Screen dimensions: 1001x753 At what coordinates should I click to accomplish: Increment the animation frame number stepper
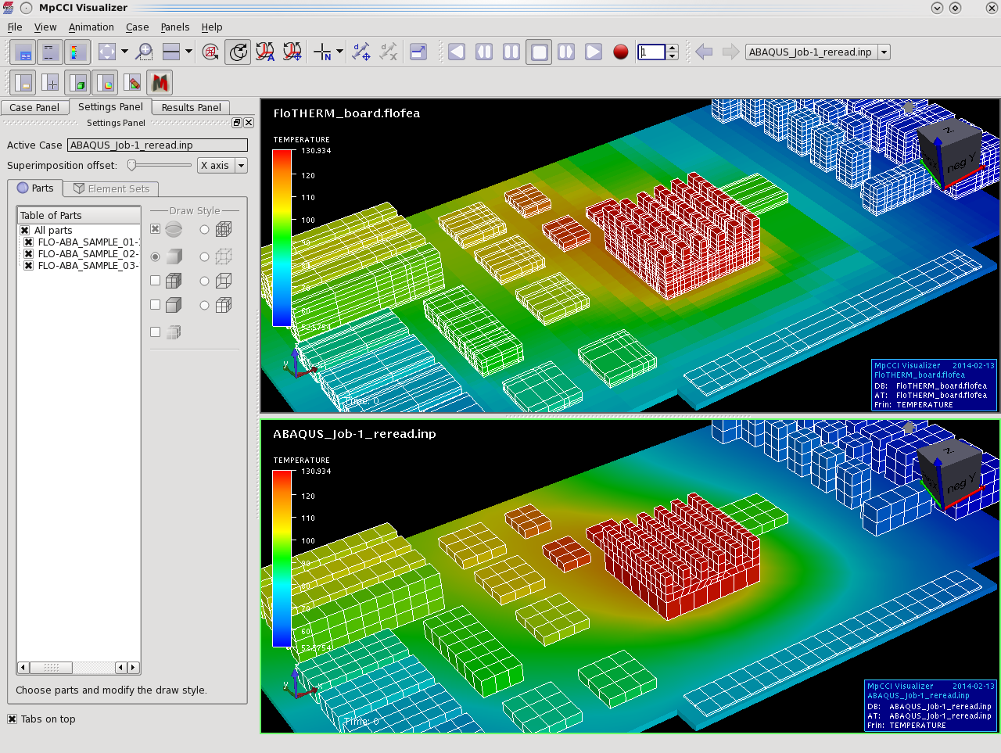coord(672,48)
